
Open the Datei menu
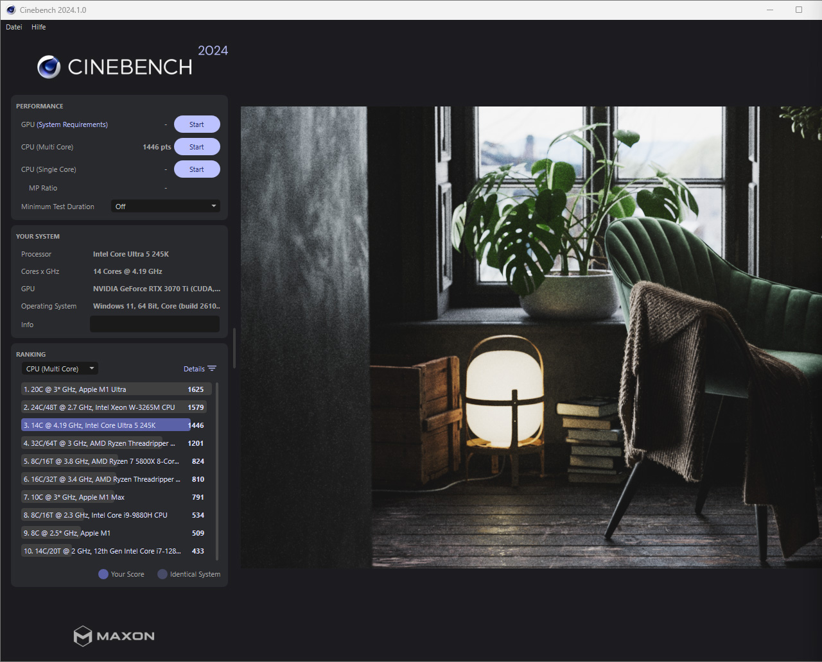click(14, 27)
